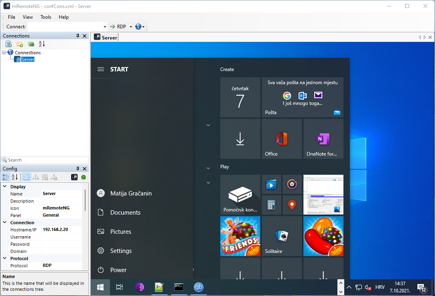Click in the Connect address field
This screenshot has height=296, width=435.
click(x=65, y=27)
